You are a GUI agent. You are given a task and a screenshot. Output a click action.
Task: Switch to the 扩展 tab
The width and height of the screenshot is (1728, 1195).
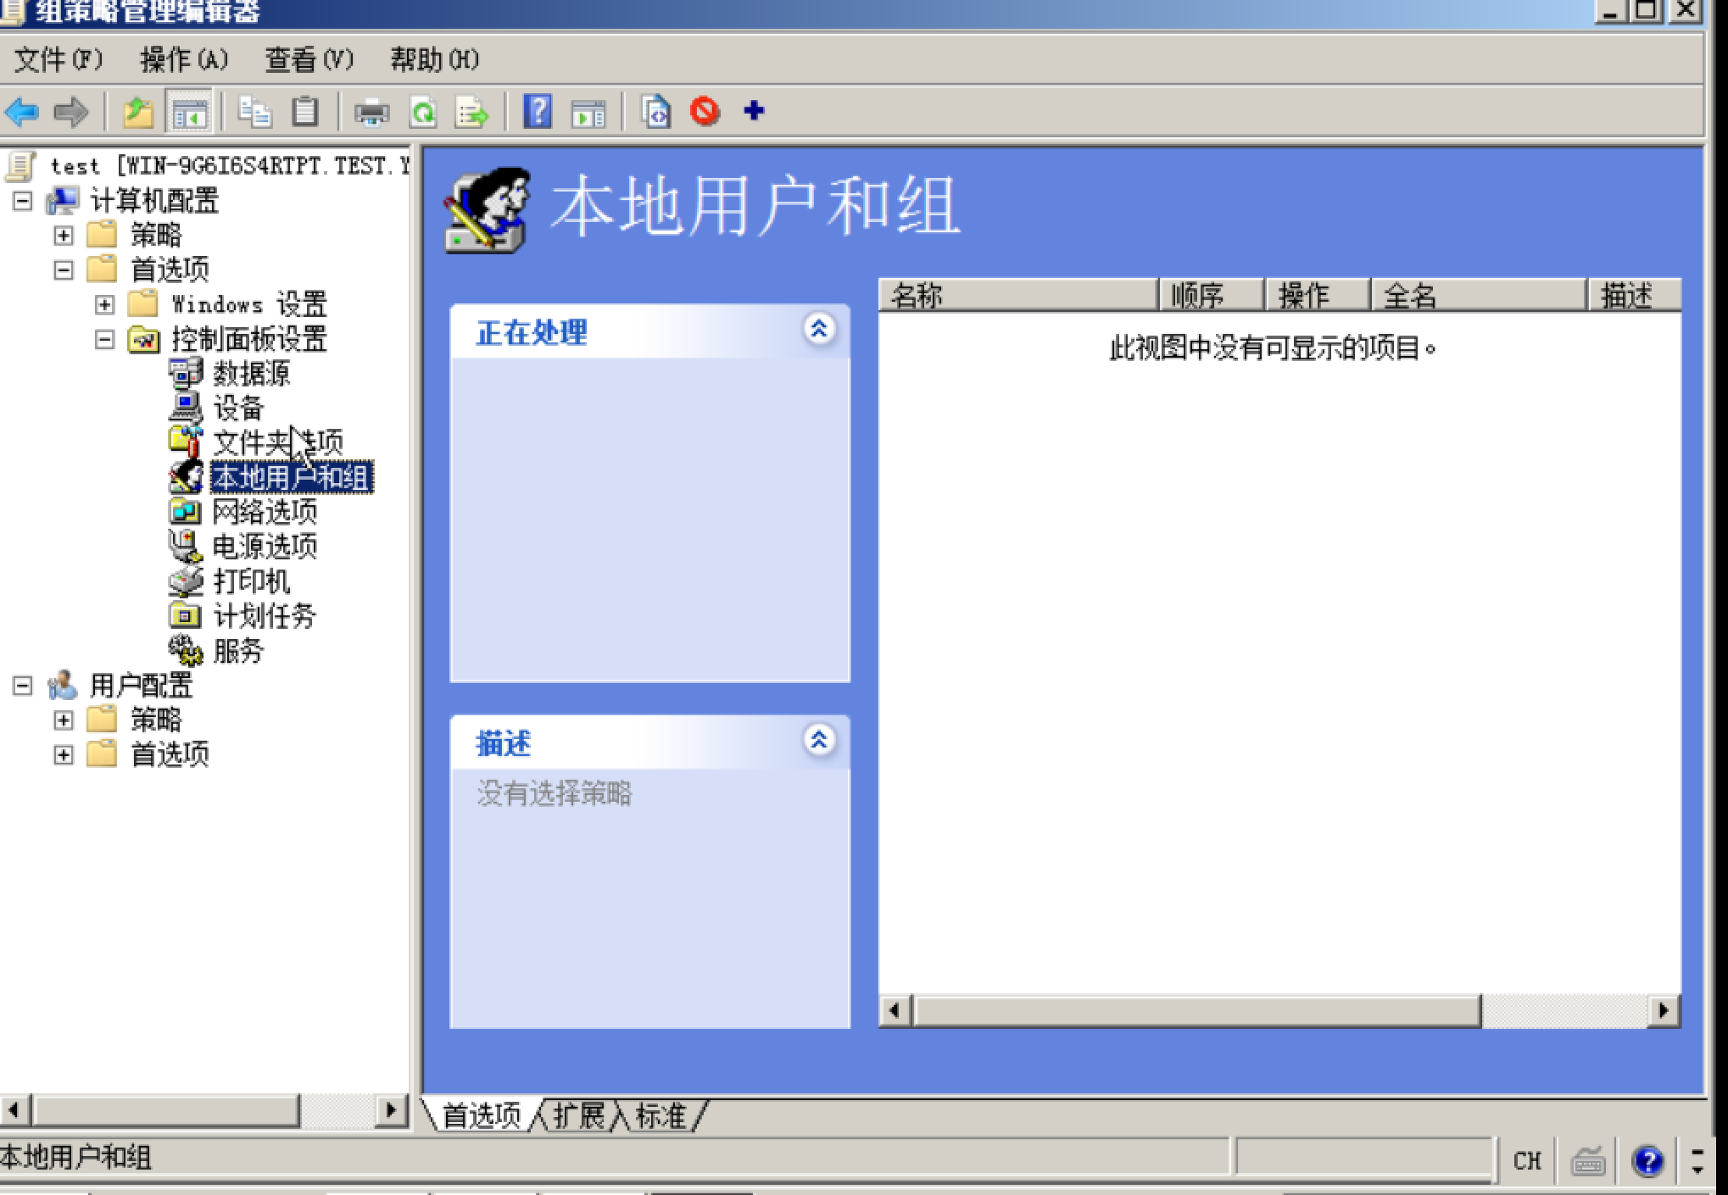578,1115
